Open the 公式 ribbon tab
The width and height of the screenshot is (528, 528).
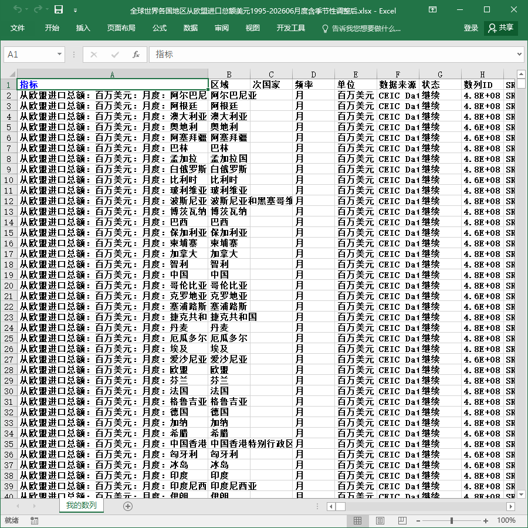(159, 28)
